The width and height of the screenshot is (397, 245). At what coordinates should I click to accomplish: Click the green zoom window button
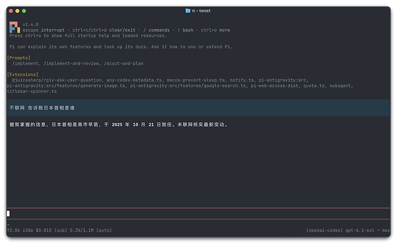[24, 11]
